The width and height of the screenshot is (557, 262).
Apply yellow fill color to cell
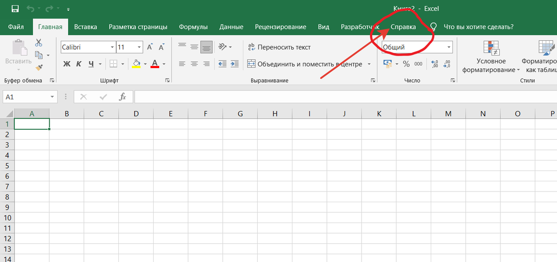pos(136,64)
